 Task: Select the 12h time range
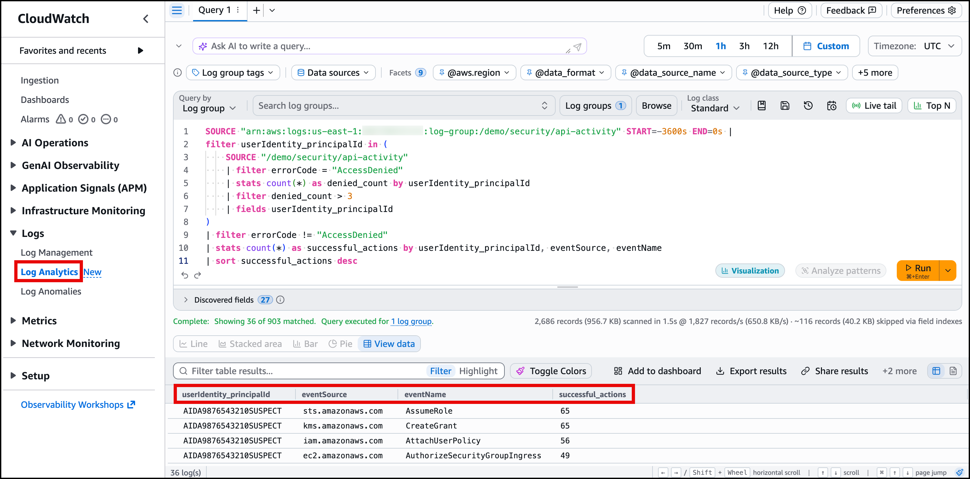pos(771,46)
